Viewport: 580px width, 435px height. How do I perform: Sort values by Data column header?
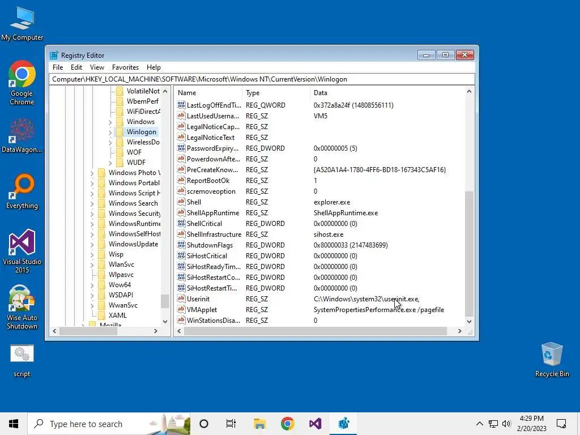coord(387,93)
